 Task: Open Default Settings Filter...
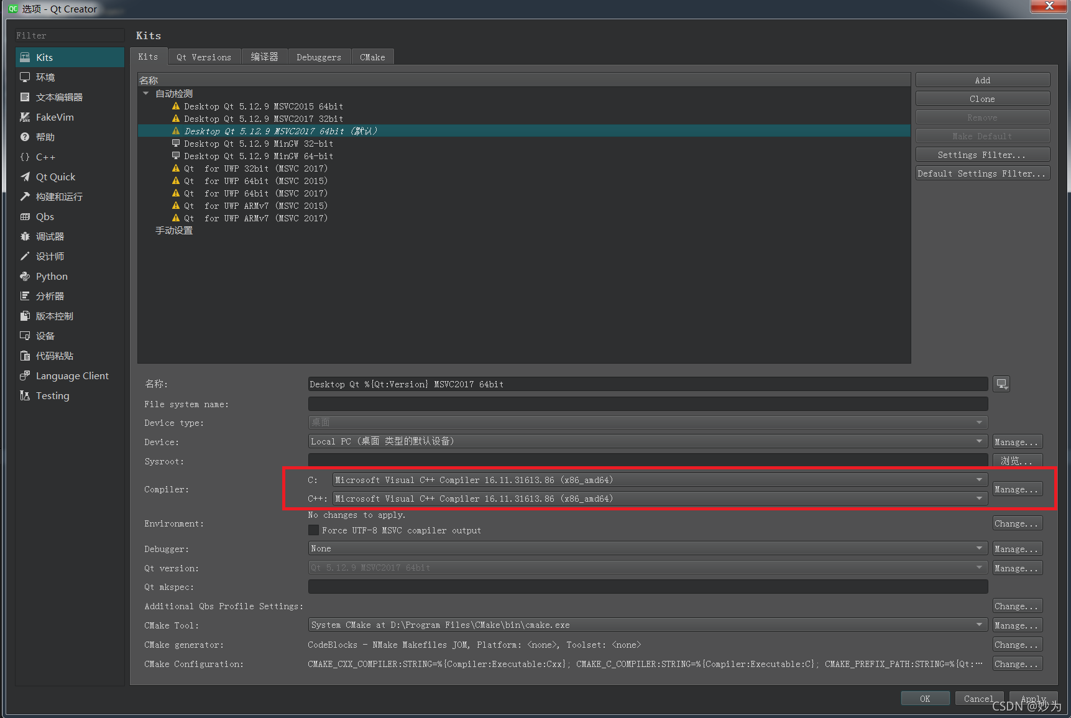(983, 173)
